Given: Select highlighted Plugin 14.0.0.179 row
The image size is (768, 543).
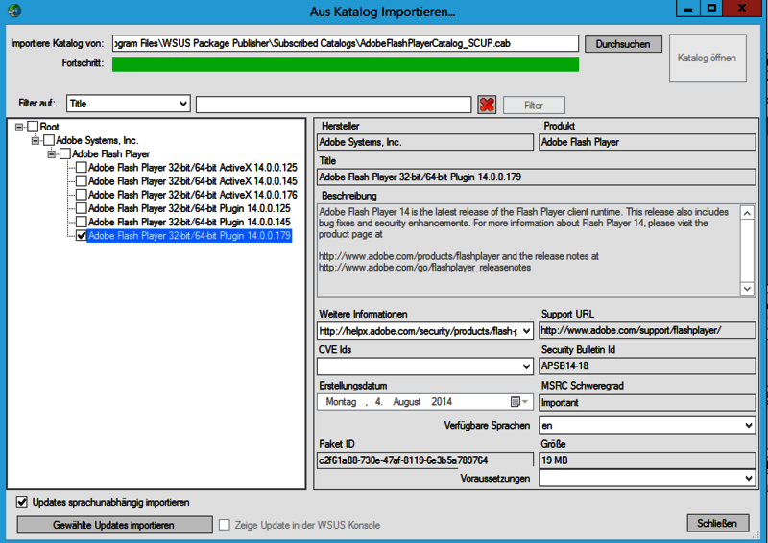Looking at the screenshot, I should click(189, 236).
